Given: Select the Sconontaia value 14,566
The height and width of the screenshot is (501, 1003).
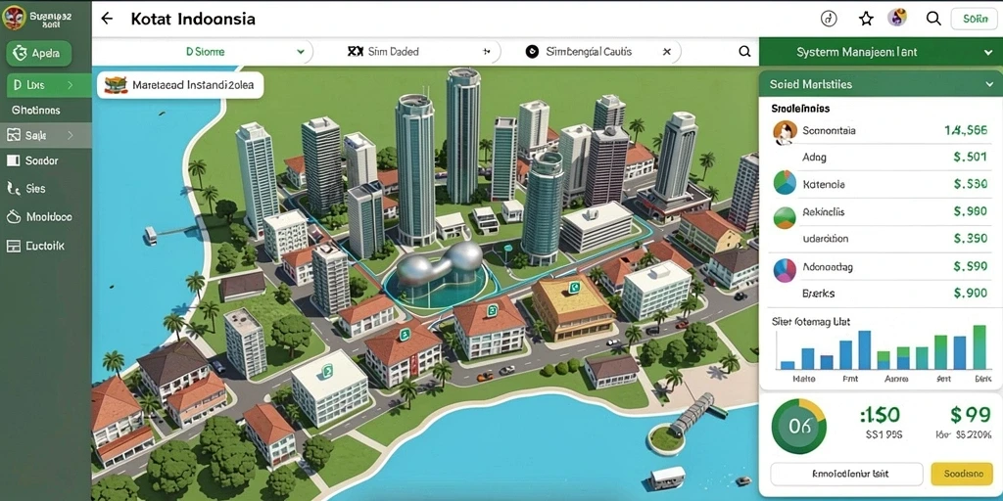Looking at the screenshot, I should click(965, 130).
